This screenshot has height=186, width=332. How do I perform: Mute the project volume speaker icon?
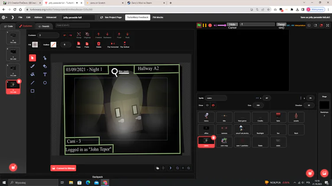[215, 25]
